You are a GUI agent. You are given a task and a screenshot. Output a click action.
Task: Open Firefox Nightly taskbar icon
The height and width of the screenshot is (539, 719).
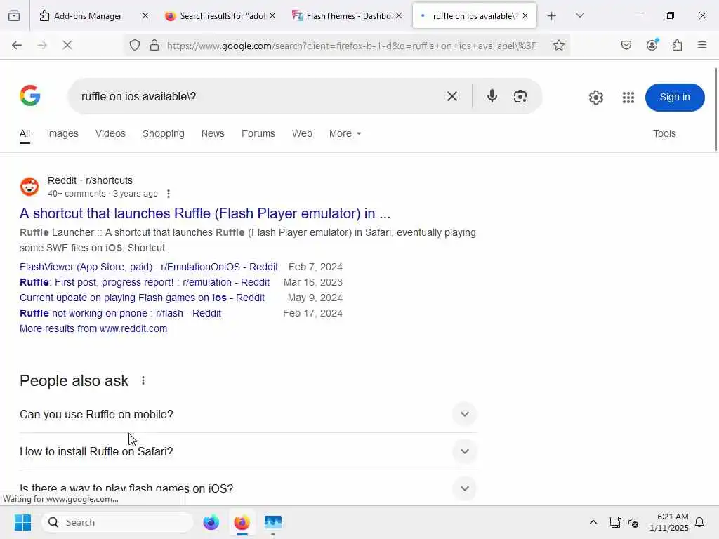click(211, 522)
